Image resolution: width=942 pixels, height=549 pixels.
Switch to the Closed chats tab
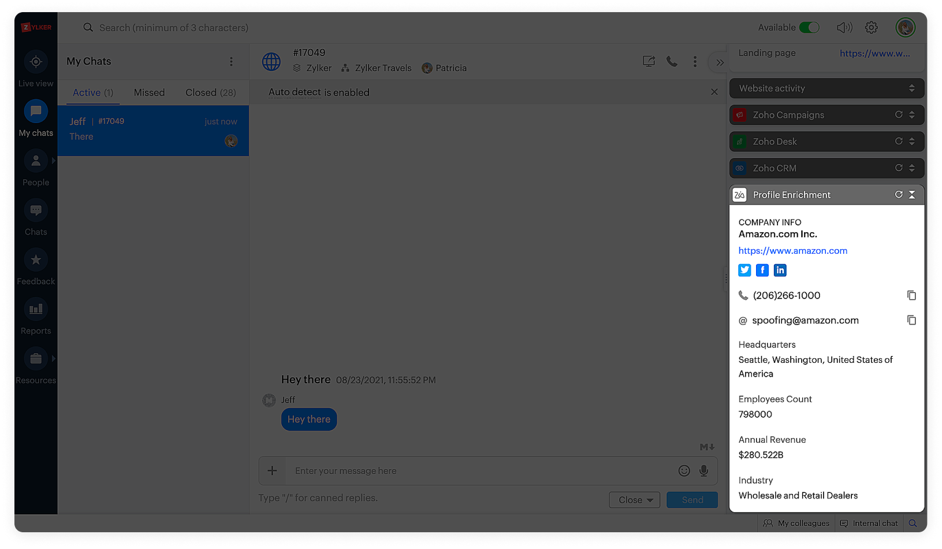pyautogui.click(x=211, y=92)
